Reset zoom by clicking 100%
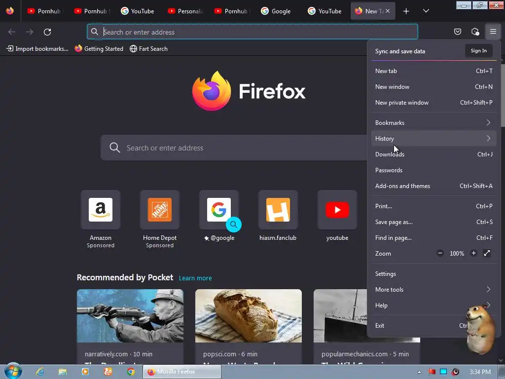This screenshot has width=505, height=379. (x=457, y=254)
